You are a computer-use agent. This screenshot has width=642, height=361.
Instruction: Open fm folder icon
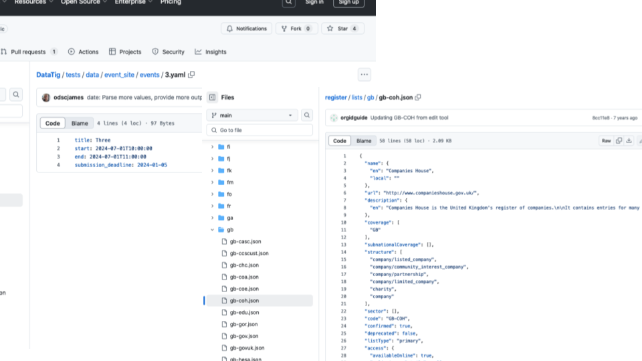click(221, 182)
